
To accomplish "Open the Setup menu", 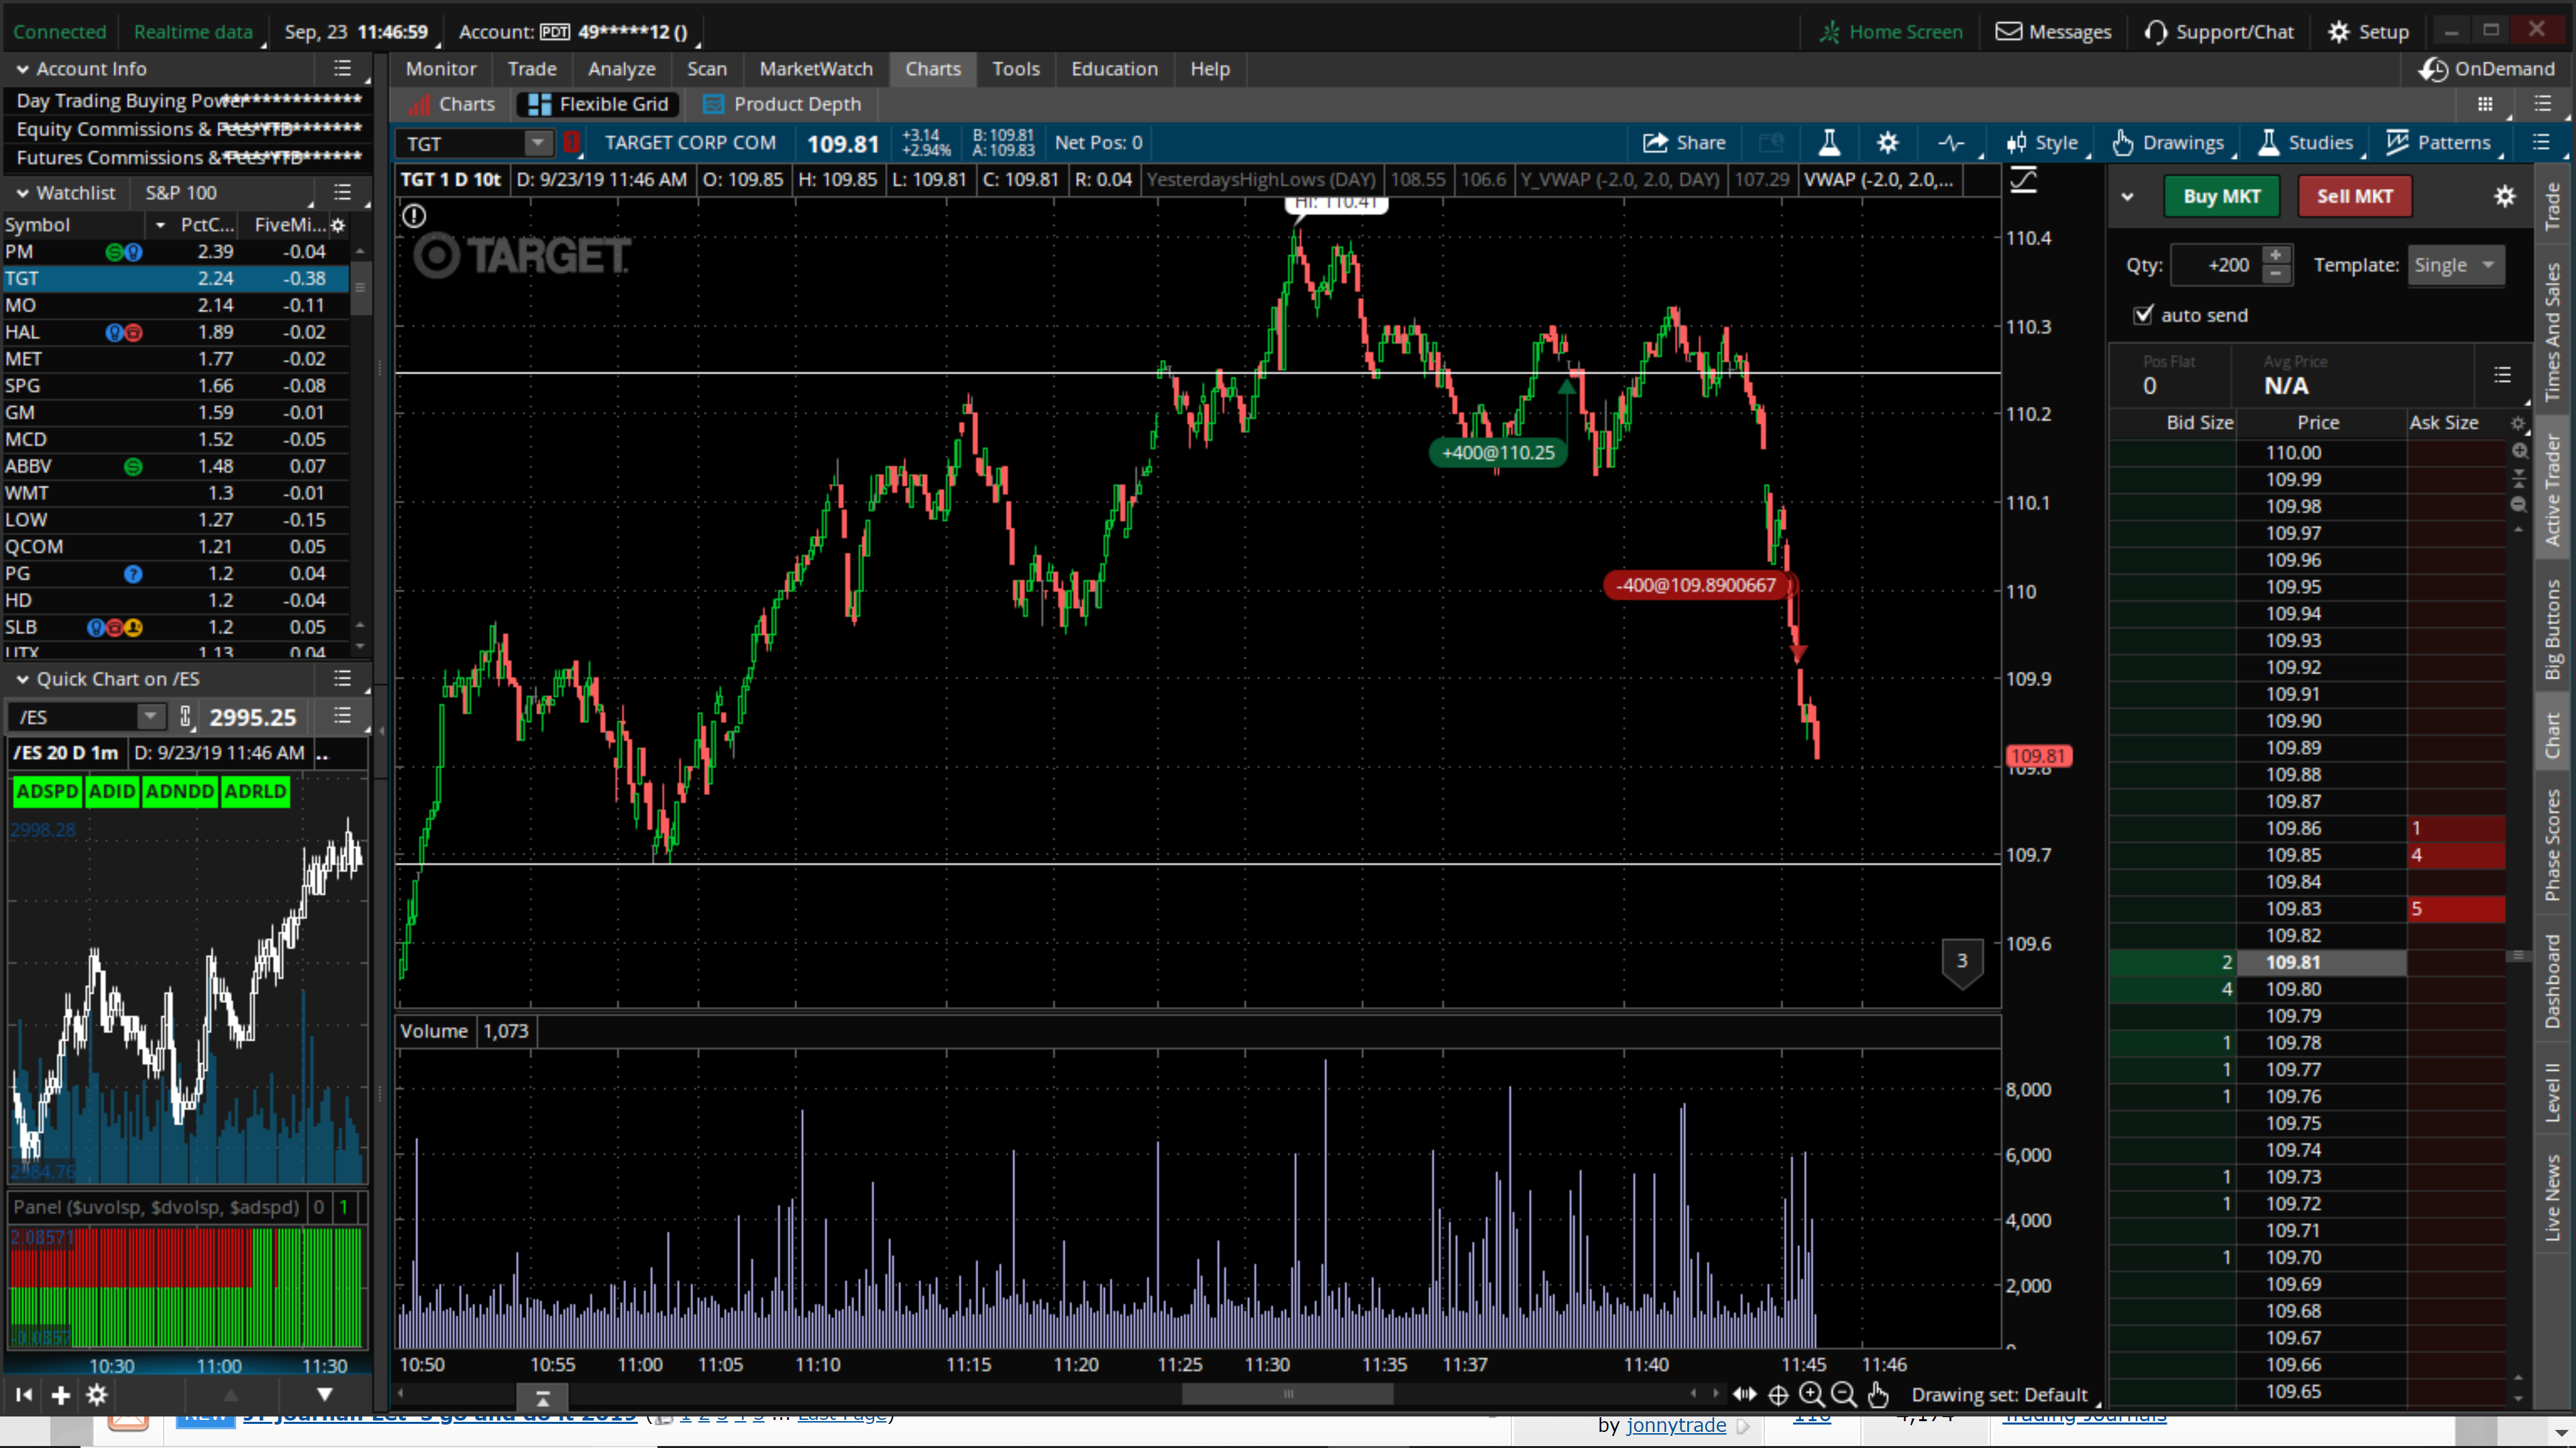I will 2368,32.
